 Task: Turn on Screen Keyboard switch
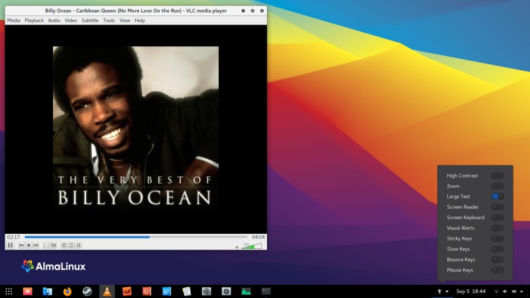(x=498, y=218)
